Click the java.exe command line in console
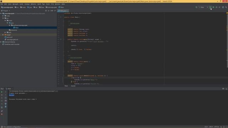The width and height of the screenshot is (228, 128). tap(33, 91)
